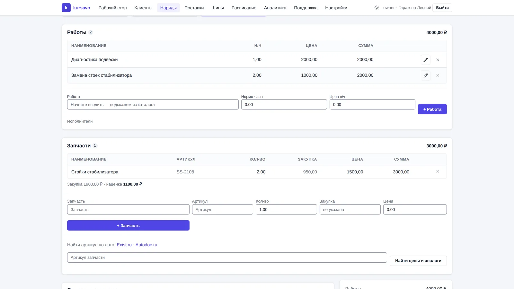Go to Настройки
This screenshot has height=289, width=514.
336,8
